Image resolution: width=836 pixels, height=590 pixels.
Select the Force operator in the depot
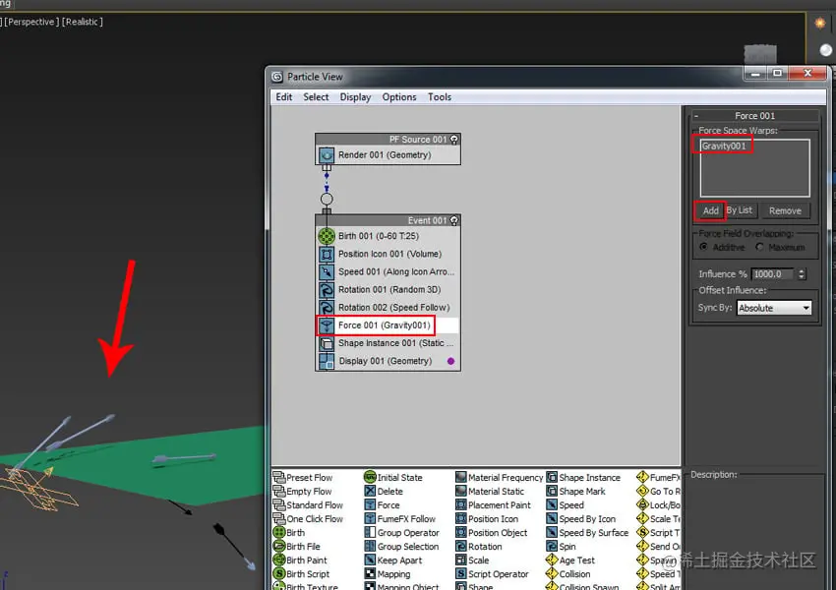[x=382, y=505]
